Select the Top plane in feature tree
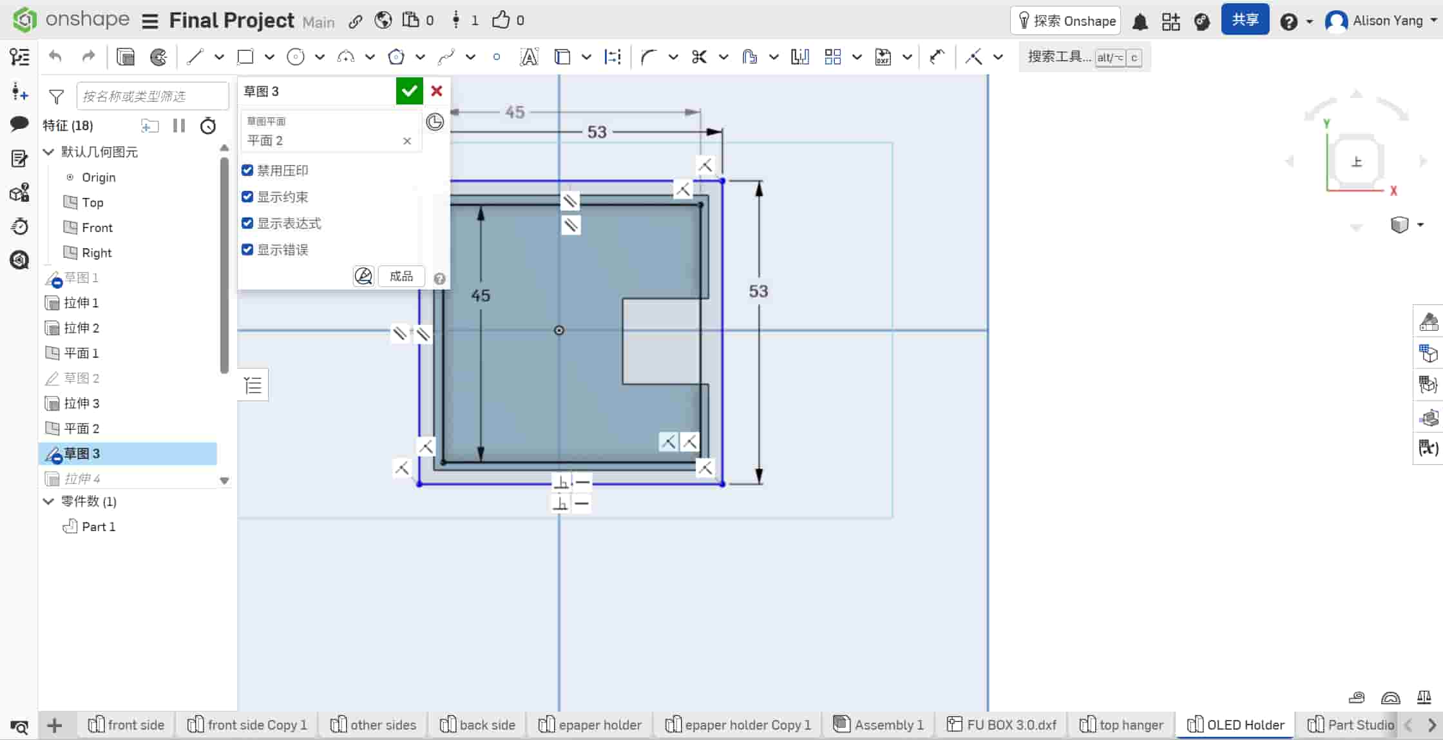The image size is (1443, 740). point(92,202)
